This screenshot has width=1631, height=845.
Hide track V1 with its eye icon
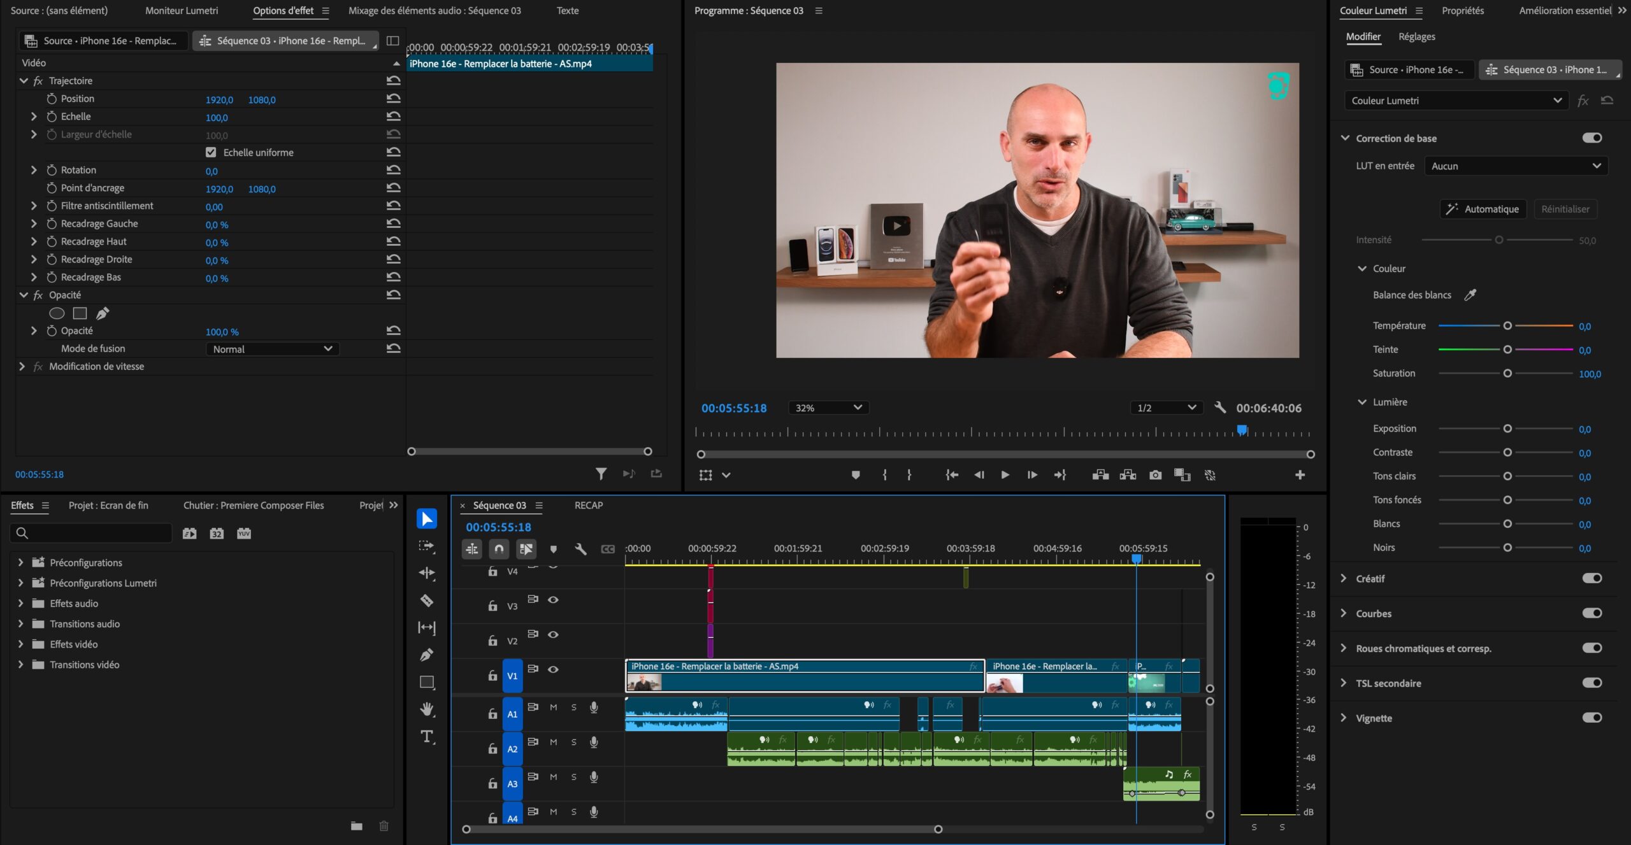pyautogui.click(x=554, y=669)
